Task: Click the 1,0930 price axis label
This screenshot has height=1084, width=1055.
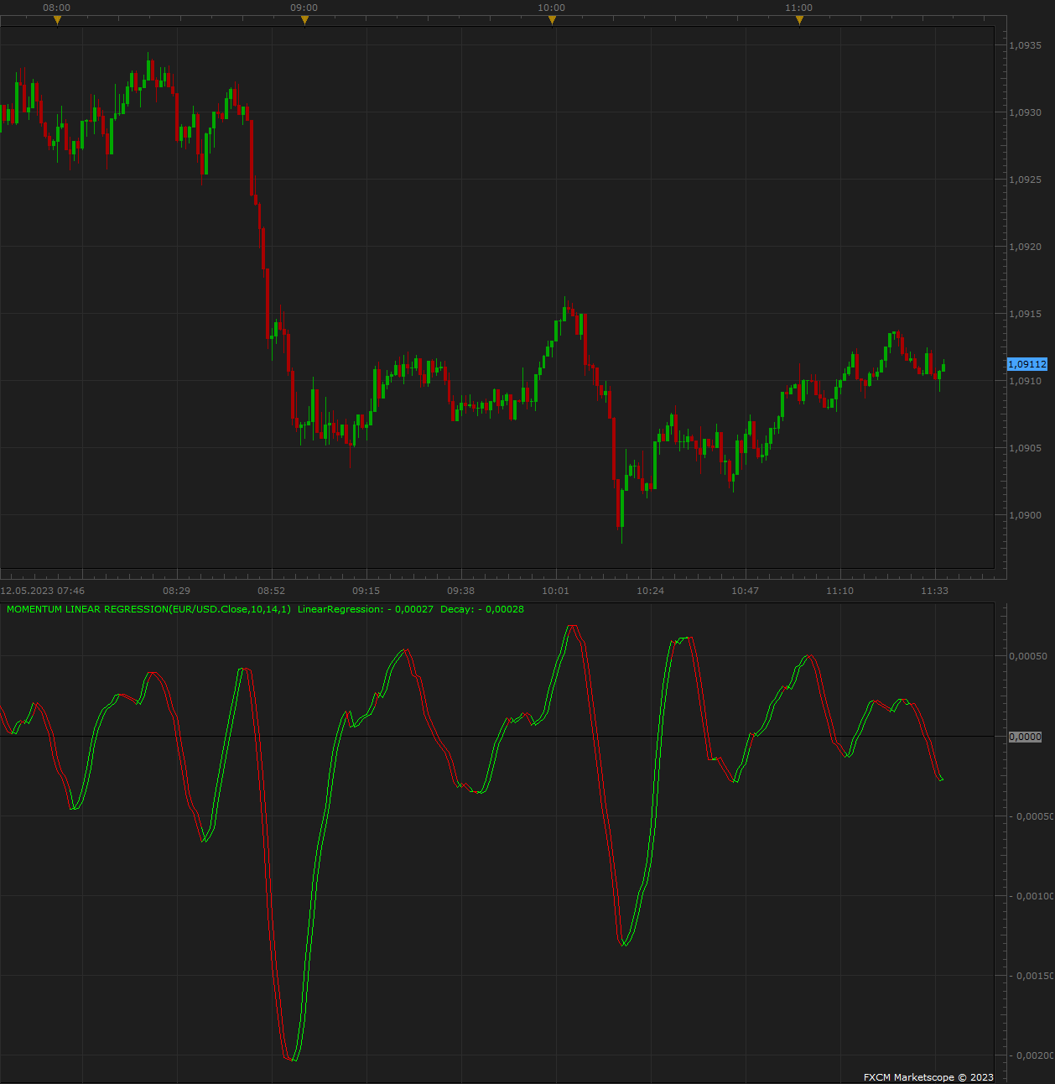Action: pos(1025,112)
